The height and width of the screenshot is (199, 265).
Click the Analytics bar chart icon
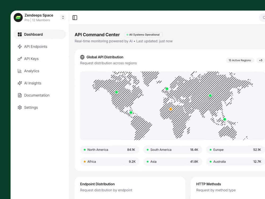point(20,71)
